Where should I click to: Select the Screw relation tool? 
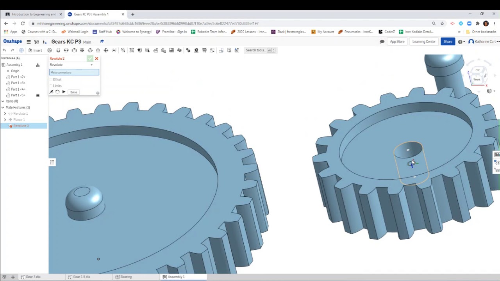[204, 50]
